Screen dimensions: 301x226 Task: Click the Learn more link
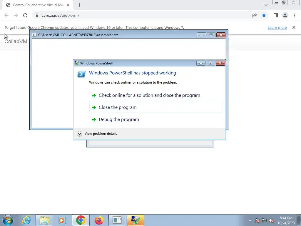pos(277,27)
